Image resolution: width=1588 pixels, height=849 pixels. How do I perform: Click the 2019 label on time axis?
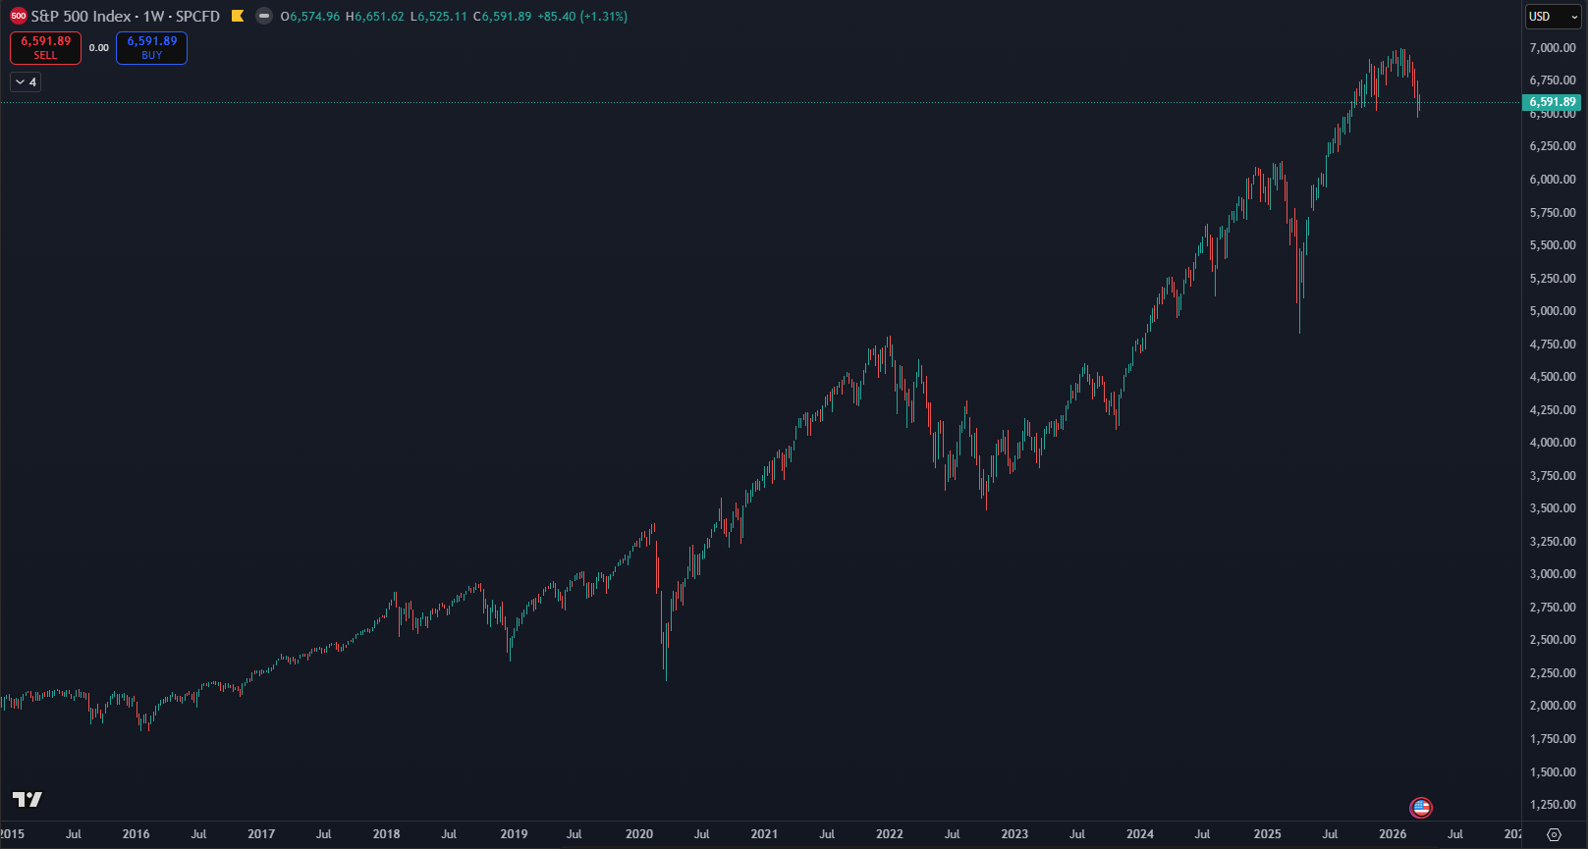point(514,834)
